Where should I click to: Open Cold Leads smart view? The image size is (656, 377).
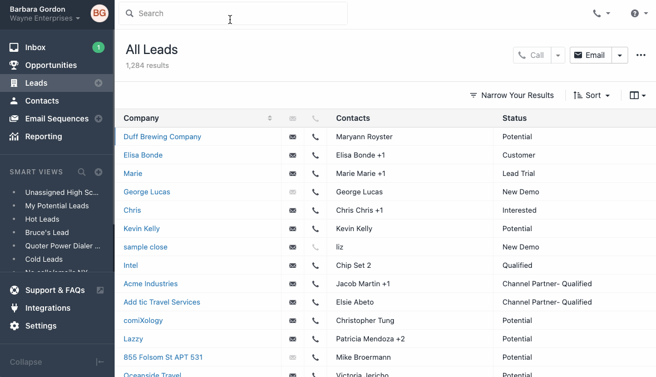tap(44, 260)
